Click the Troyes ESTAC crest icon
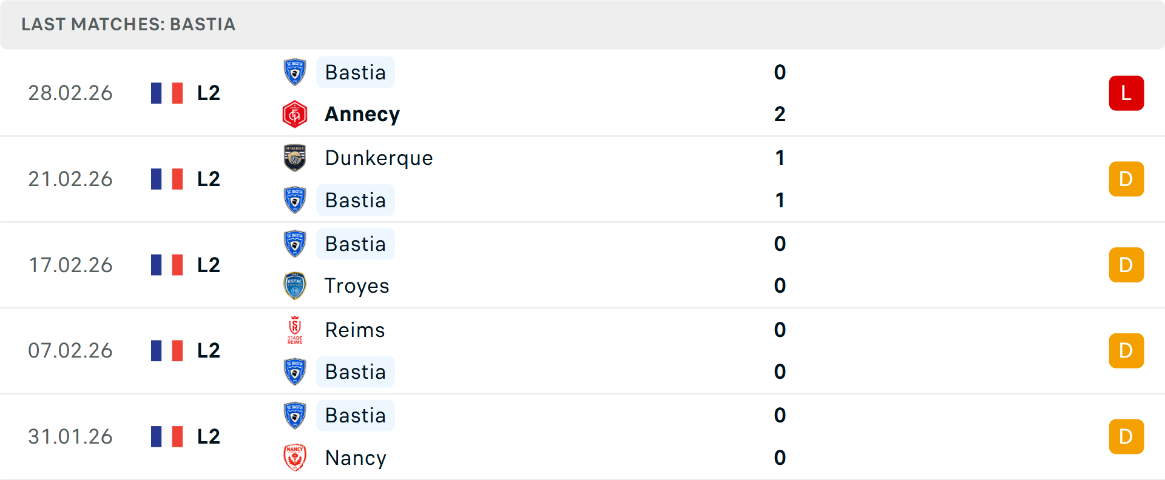 pyautogui.click(x=295, y=286)
